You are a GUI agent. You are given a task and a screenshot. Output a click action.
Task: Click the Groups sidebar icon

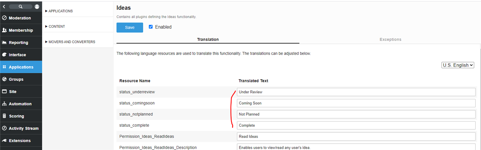pos(5,79)
